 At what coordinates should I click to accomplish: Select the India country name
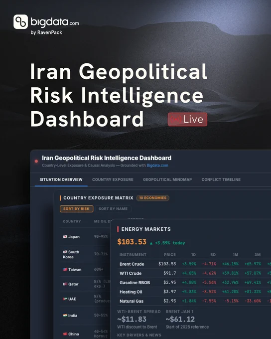(x=73, y=316)
